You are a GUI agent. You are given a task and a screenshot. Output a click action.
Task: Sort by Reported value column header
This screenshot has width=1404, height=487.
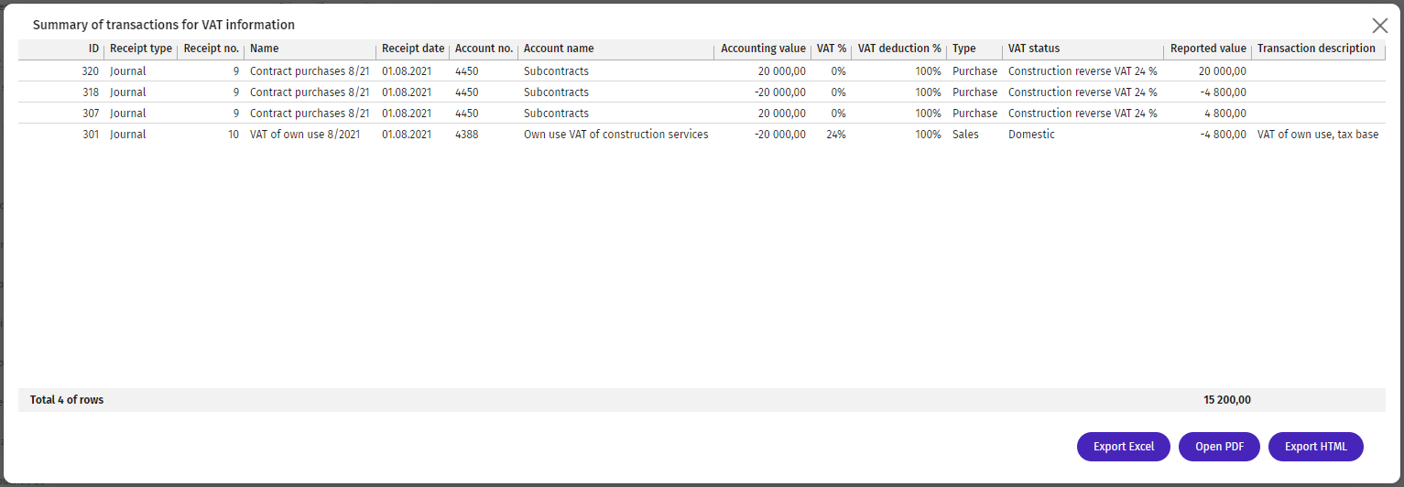(1207, 49)
